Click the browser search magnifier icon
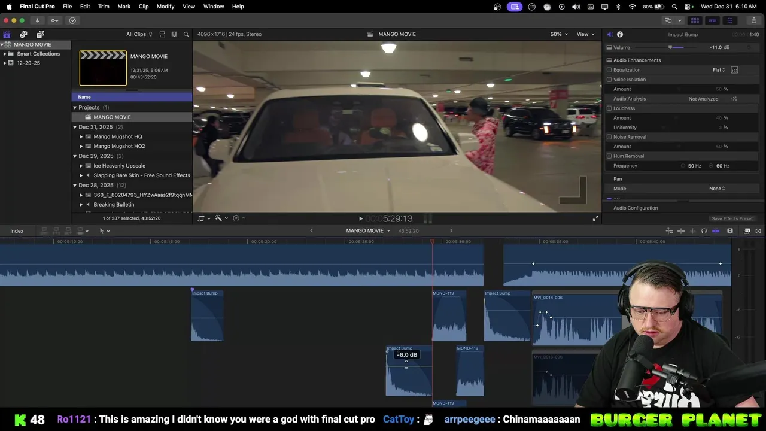 [186, 34]
